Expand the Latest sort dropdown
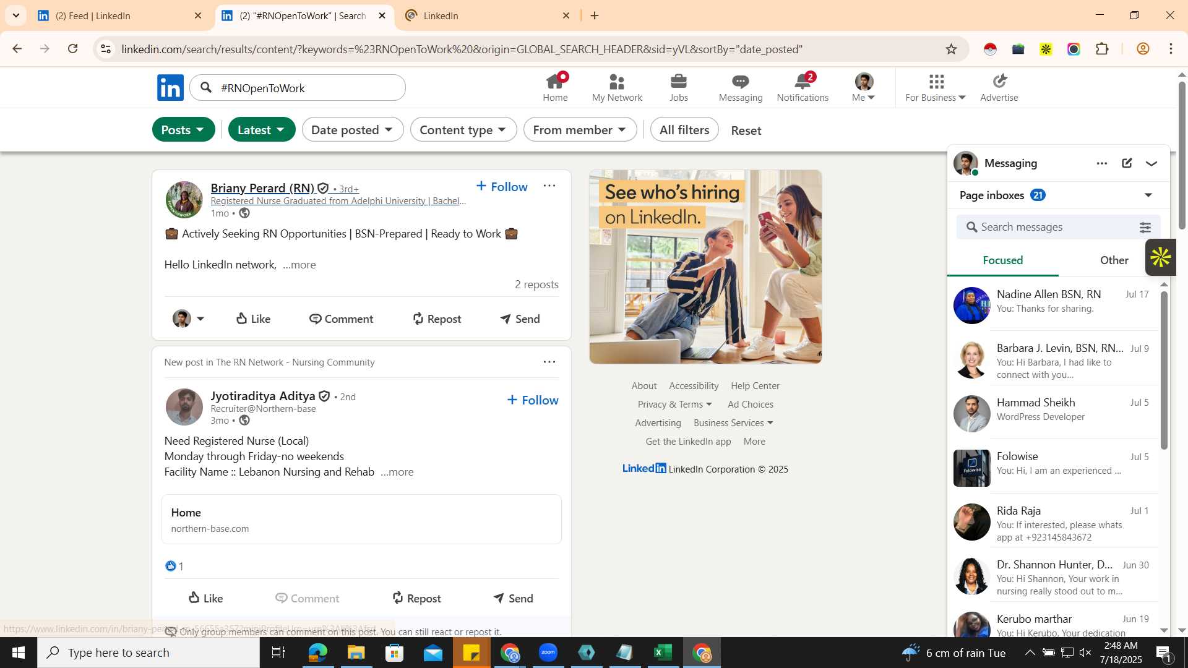 262,130
